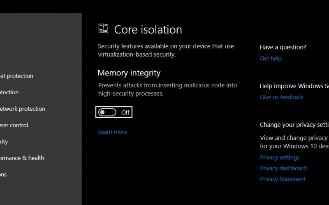Select Account protection sidebar item
This screenshot has height=205, width=329.
pos(9,92)
